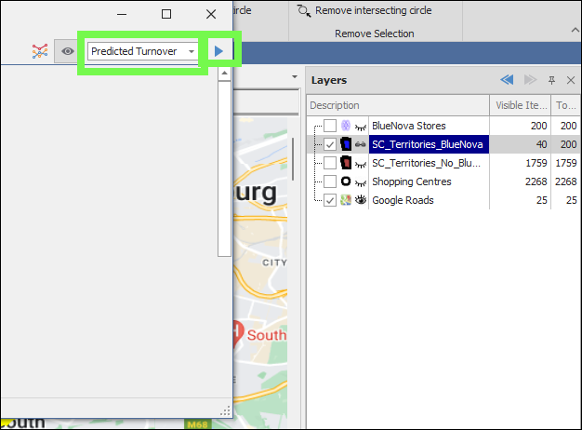Click the Visible Items column header
Screen dimensions: 582x430
[522, 105]
